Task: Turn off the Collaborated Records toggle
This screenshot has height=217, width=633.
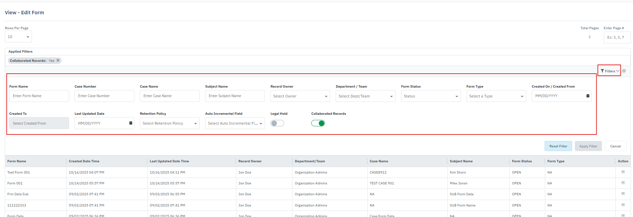Action: pos(318,123)
